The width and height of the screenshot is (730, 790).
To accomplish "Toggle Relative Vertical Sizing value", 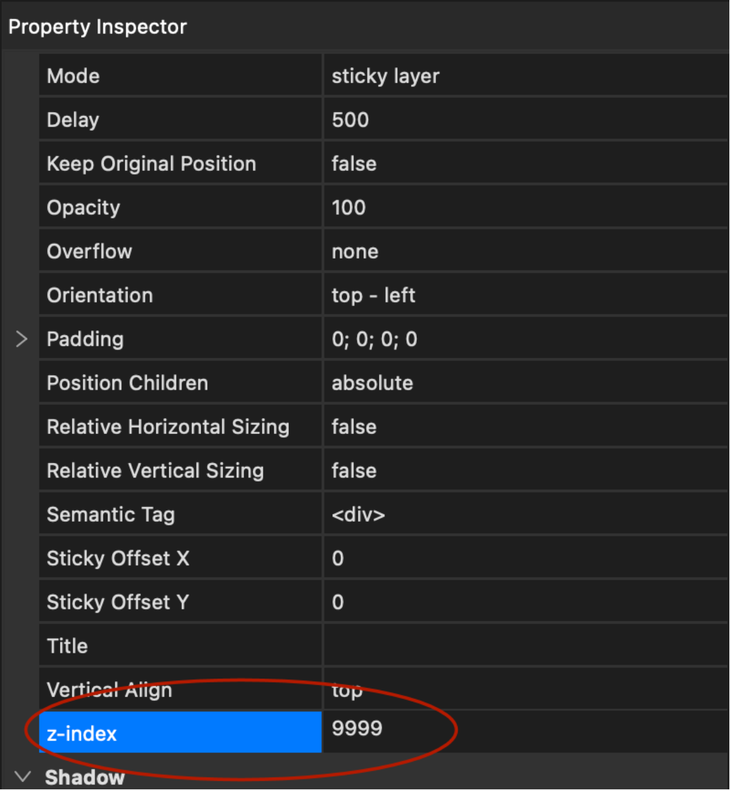I will [524, 471].
